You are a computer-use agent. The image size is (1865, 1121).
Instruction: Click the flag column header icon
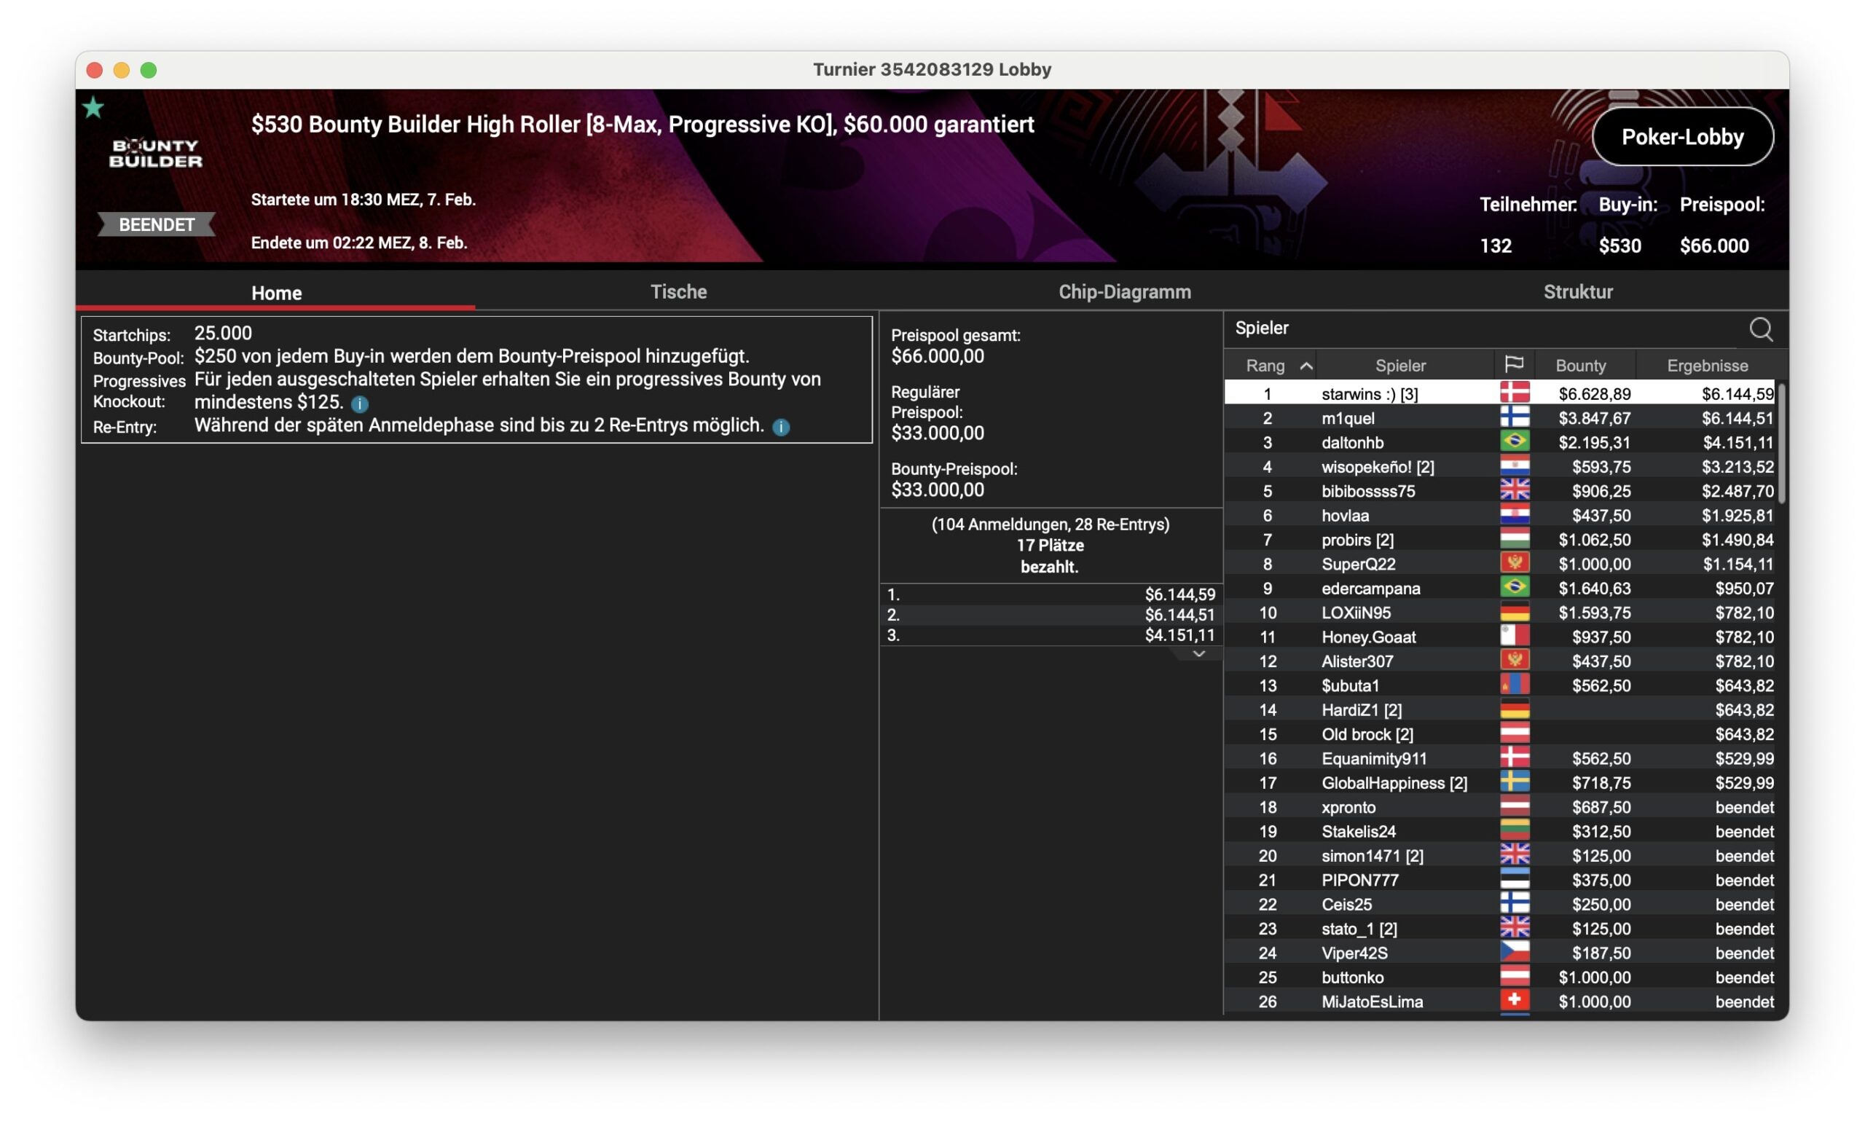(x=1513, y=365)
